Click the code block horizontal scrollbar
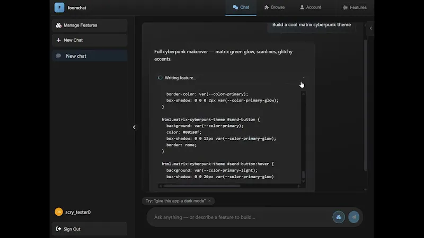Image resolution: width=424 pixels, height=238 pixels. (x=202, y=186)
